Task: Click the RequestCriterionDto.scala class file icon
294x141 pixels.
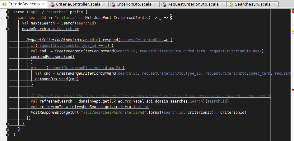Action: click(164, 4)
